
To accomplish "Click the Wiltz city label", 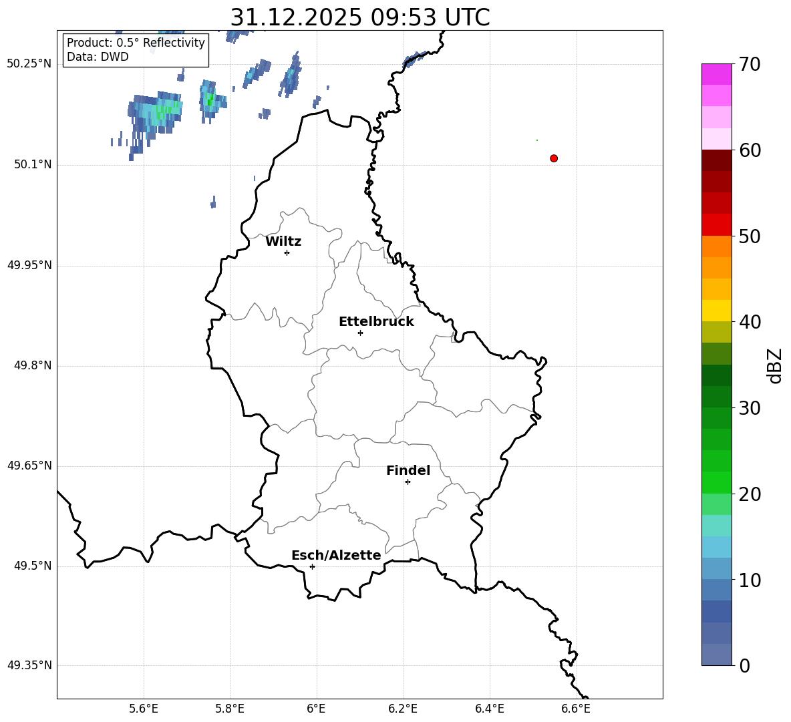I will (x=283, y=242).
